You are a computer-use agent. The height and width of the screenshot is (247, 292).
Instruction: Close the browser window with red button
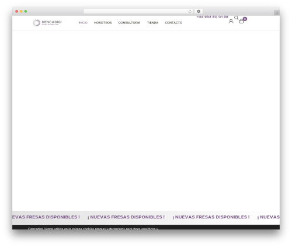click(17, 11)
